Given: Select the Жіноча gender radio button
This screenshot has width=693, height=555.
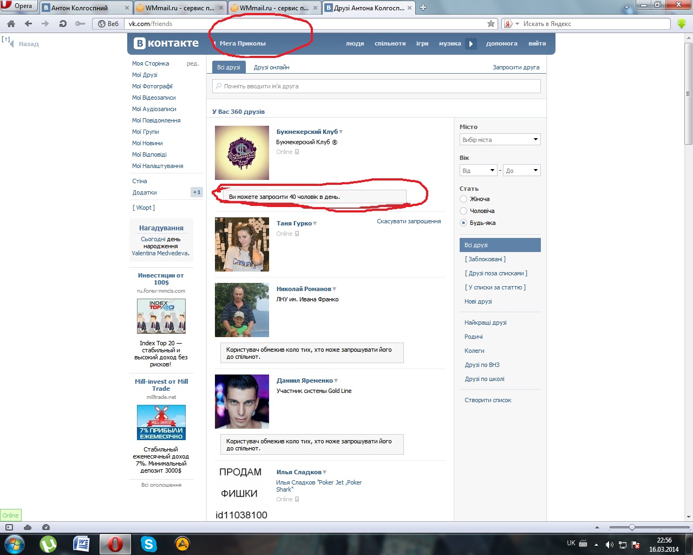Looking at the screenshot, I should 463,199.
